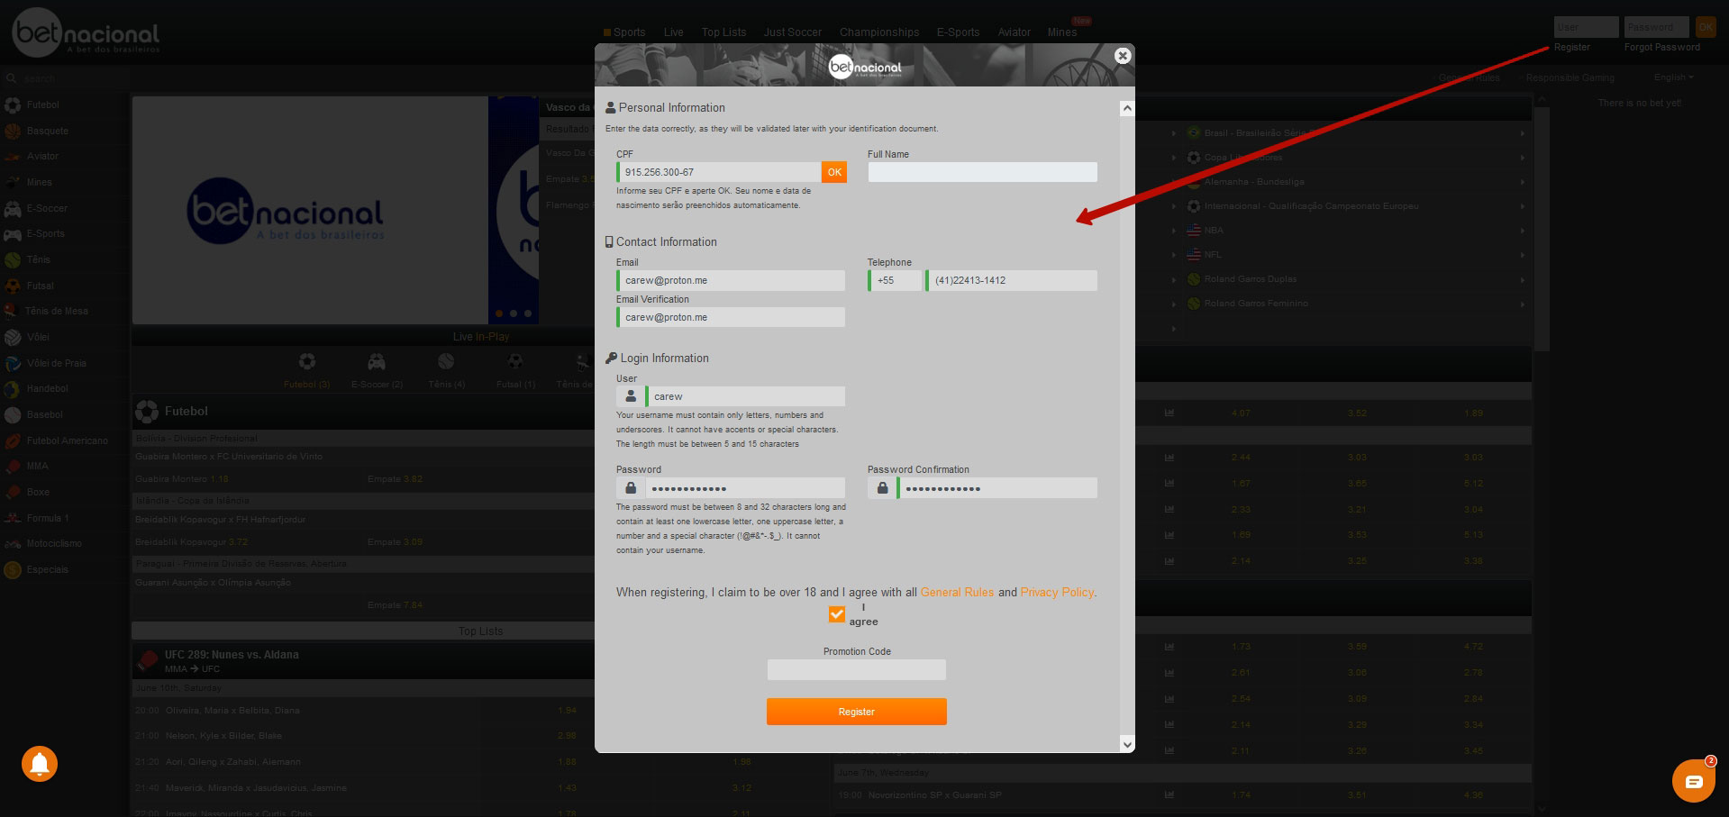Screen dimensions: 1729x817
Task: Click the Email input field
Action: (731, 280)
